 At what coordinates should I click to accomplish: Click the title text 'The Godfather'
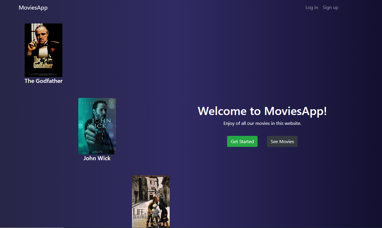tap(44, 81)
